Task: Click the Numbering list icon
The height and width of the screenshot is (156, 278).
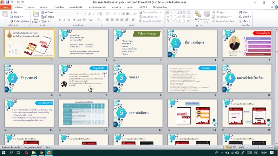Action: point(115,14)
